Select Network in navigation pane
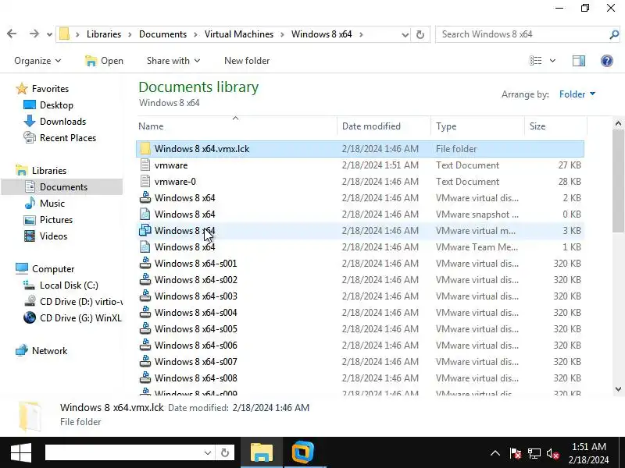The height and width of the screenshot is (468, 625). tap(49, 350)
